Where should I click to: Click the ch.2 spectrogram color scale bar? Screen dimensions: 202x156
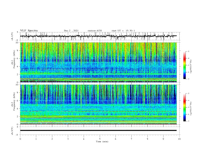point(185,107)
